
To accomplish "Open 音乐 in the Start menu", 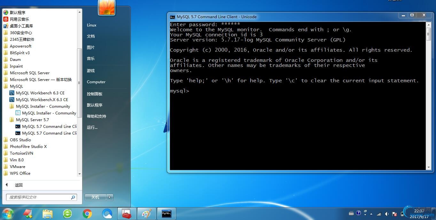I will click(x=91, y=59).
